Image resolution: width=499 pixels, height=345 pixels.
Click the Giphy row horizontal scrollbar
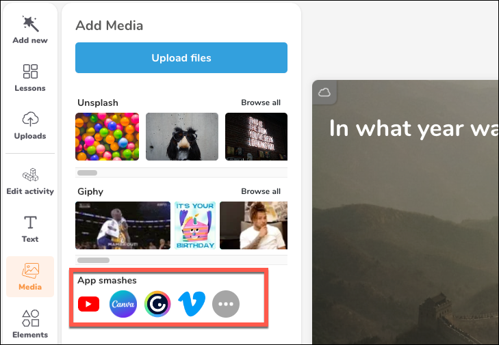[94, 260]
